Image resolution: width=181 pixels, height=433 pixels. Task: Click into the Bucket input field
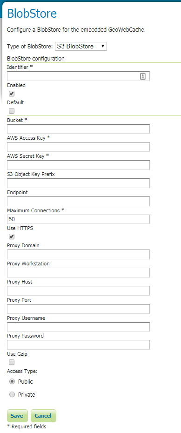[x=78, y=129]
